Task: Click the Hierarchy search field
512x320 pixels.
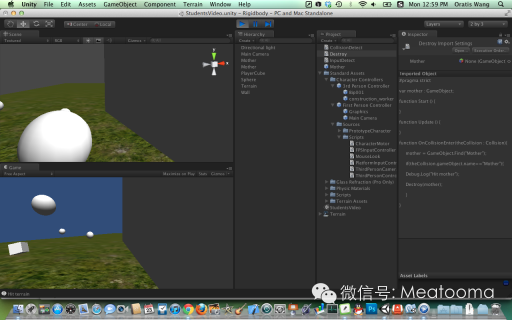Action: click(x=285, y=40)
